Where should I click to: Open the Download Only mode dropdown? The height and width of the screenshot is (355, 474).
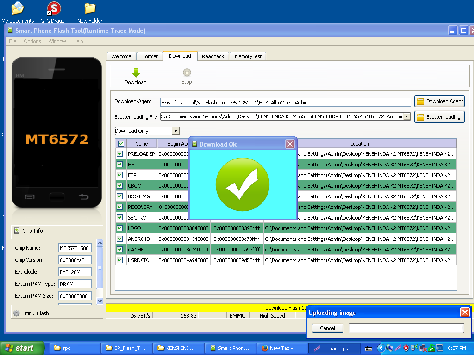point(175,131)
